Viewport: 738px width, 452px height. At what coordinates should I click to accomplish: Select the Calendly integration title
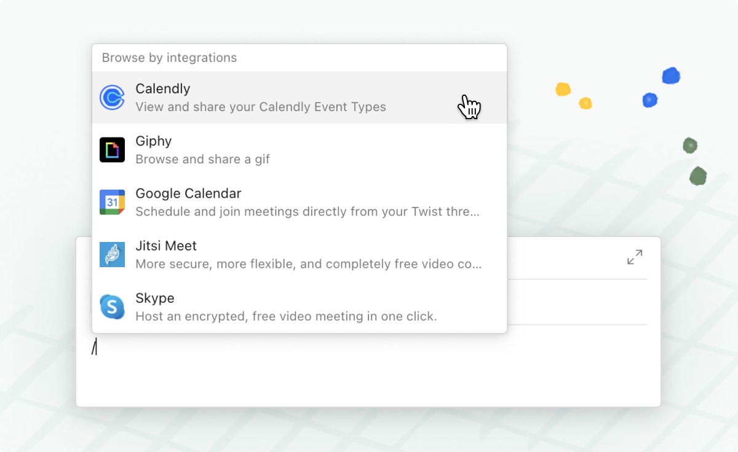point(163,89)
